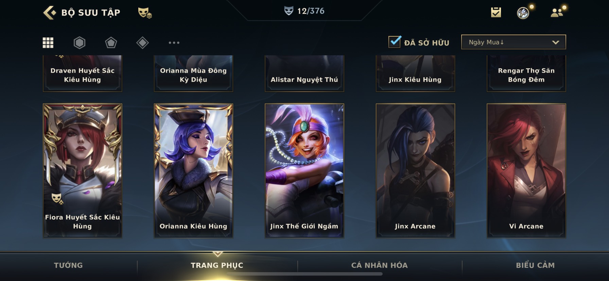Open the skin masks icon beside the title
Screen dimensions: 609x281
(x=145, y=13)
